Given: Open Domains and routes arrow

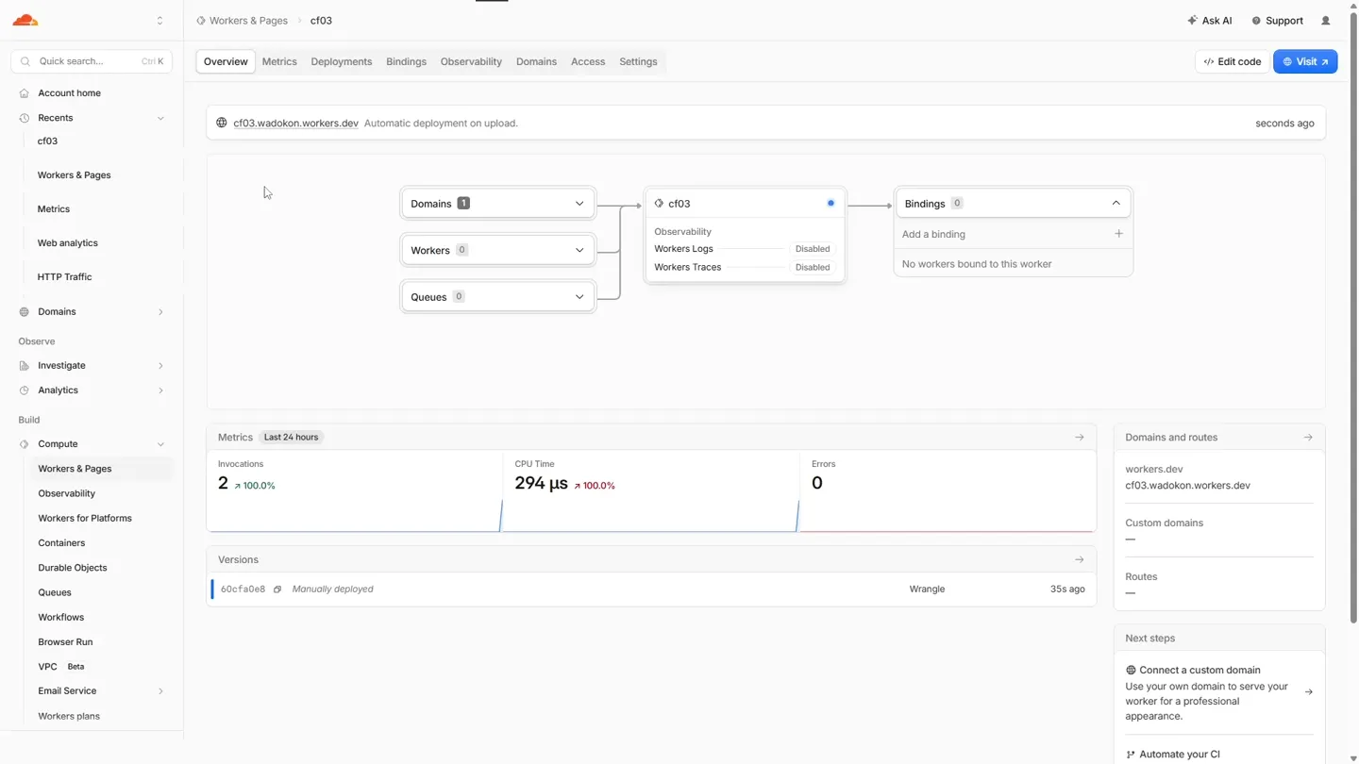Looking at the screenshot, I should click(x=1308, y=438).
